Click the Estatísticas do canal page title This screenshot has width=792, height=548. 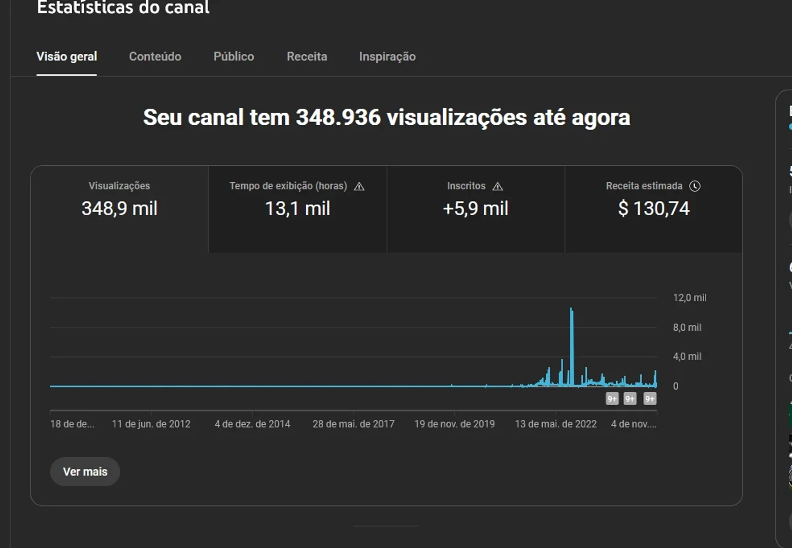click(x=123, y=7)
